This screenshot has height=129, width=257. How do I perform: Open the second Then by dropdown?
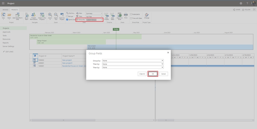pos(133,67)
